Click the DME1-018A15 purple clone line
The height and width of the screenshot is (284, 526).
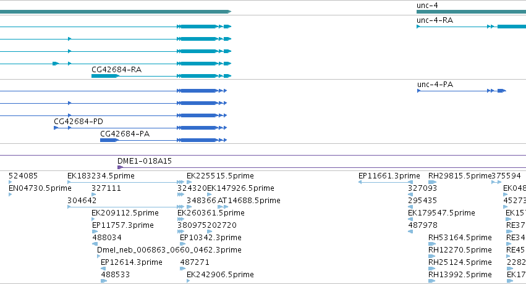(x=321, y=167)
